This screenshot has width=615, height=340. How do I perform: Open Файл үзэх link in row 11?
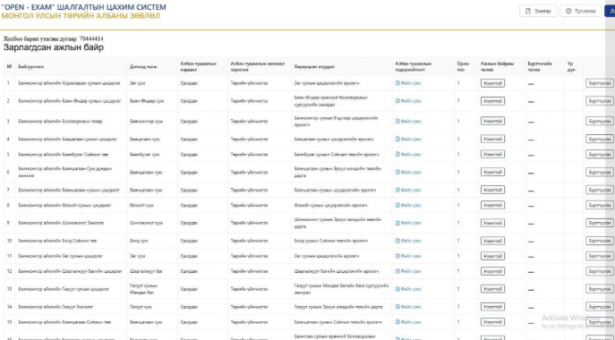tap(408, 256)
